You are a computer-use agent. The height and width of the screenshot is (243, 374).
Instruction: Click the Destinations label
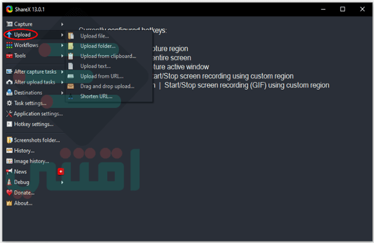pos(28,93)
